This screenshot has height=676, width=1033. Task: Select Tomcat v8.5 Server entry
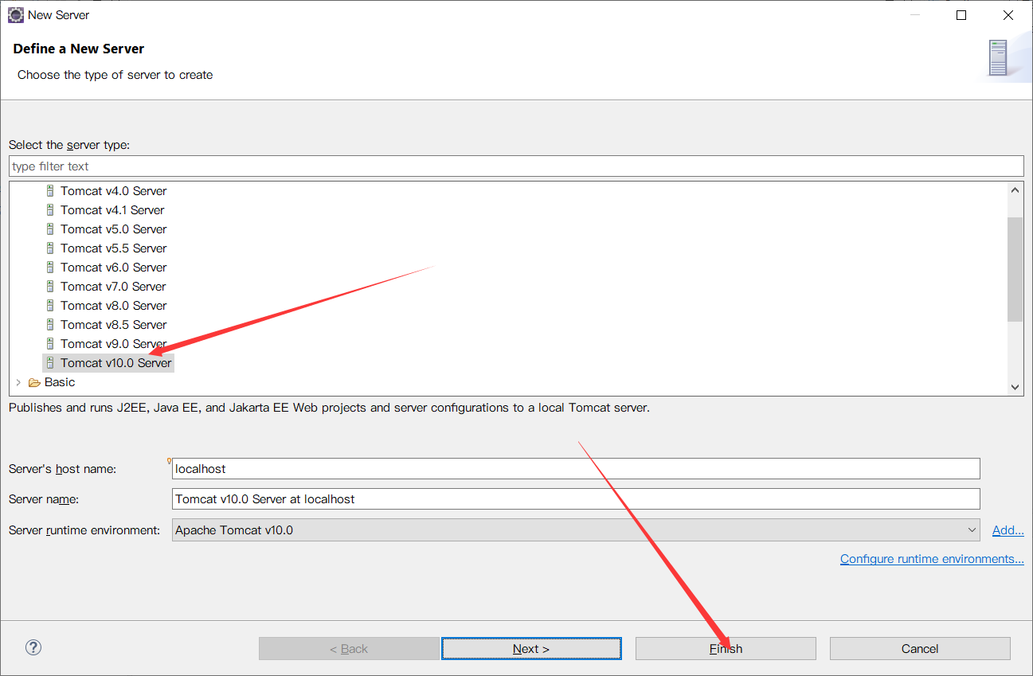tap(113, 325)
